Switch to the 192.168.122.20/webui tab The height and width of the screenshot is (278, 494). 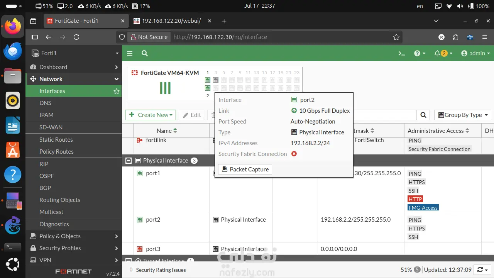point(172,21)
